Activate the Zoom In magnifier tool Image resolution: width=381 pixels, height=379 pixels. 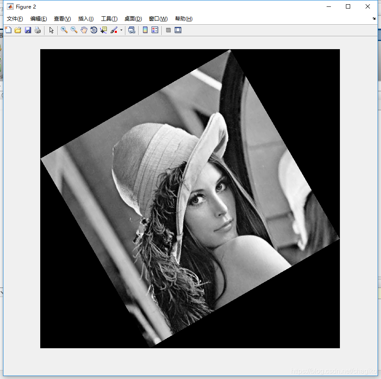[x=64, y=30]
